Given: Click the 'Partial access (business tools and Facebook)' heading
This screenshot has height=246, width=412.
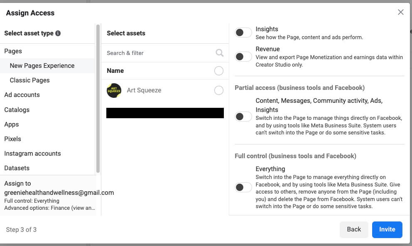Looking at the screenshot, I should [299, 88].
